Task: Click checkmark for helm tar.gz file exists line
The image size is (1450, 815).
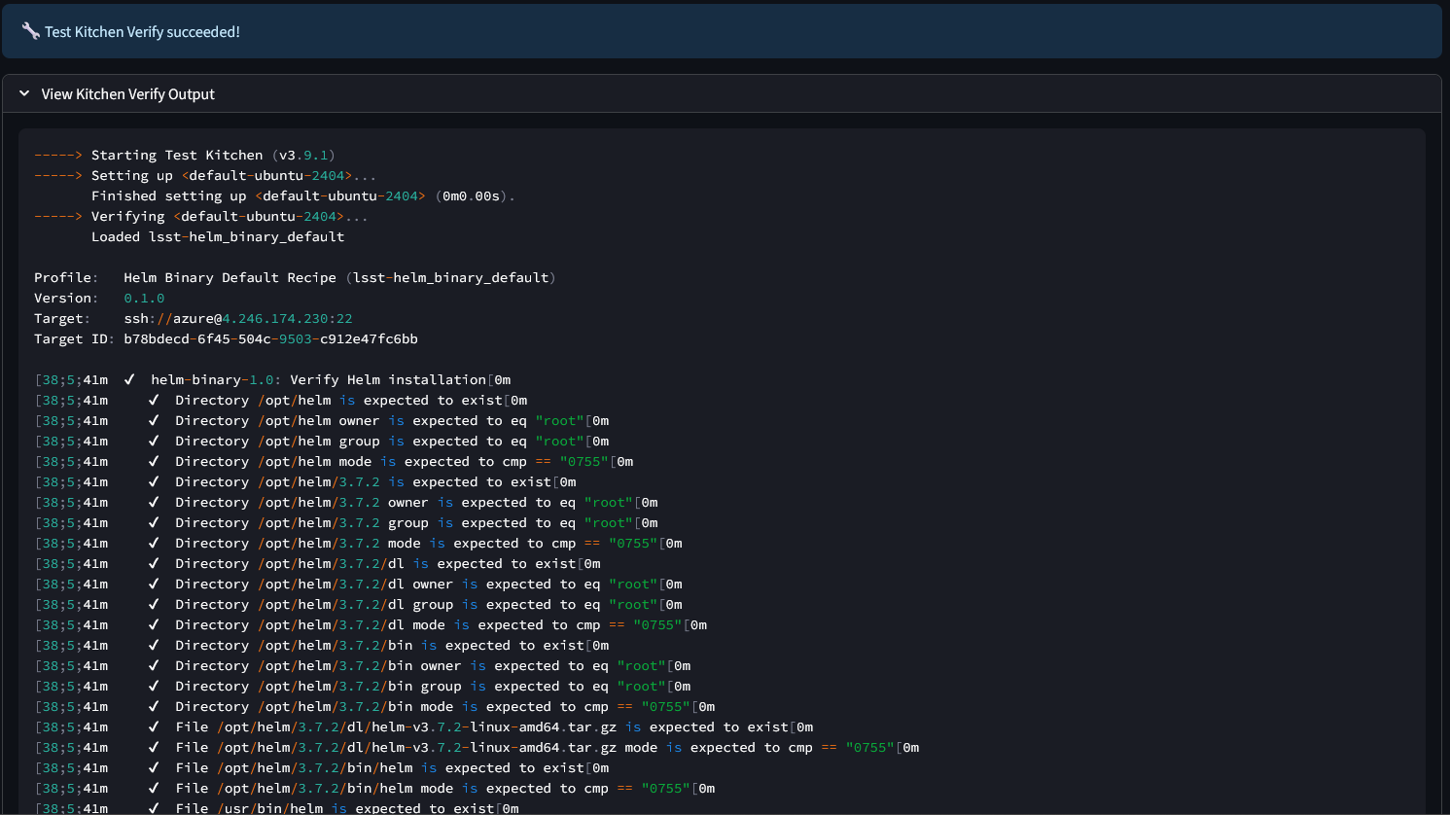Action: pos(154,727)
